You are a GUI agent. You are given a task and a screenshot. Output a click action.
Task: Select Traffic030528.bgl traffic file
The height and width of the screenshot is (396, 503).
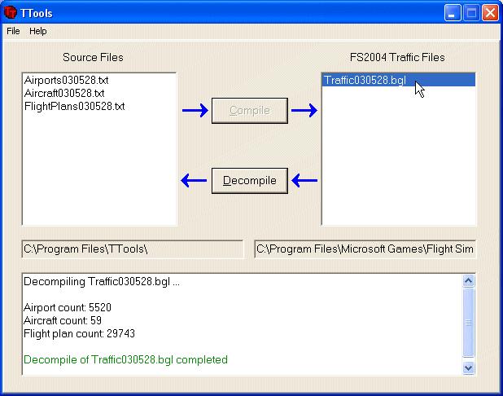pos(365,80)
